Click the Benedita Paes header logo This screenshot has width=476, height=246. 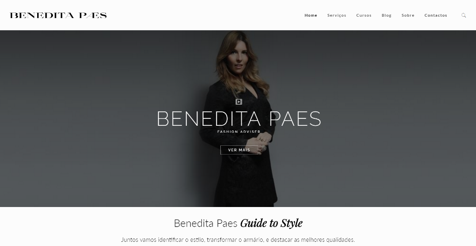click(x=58, y=15)
